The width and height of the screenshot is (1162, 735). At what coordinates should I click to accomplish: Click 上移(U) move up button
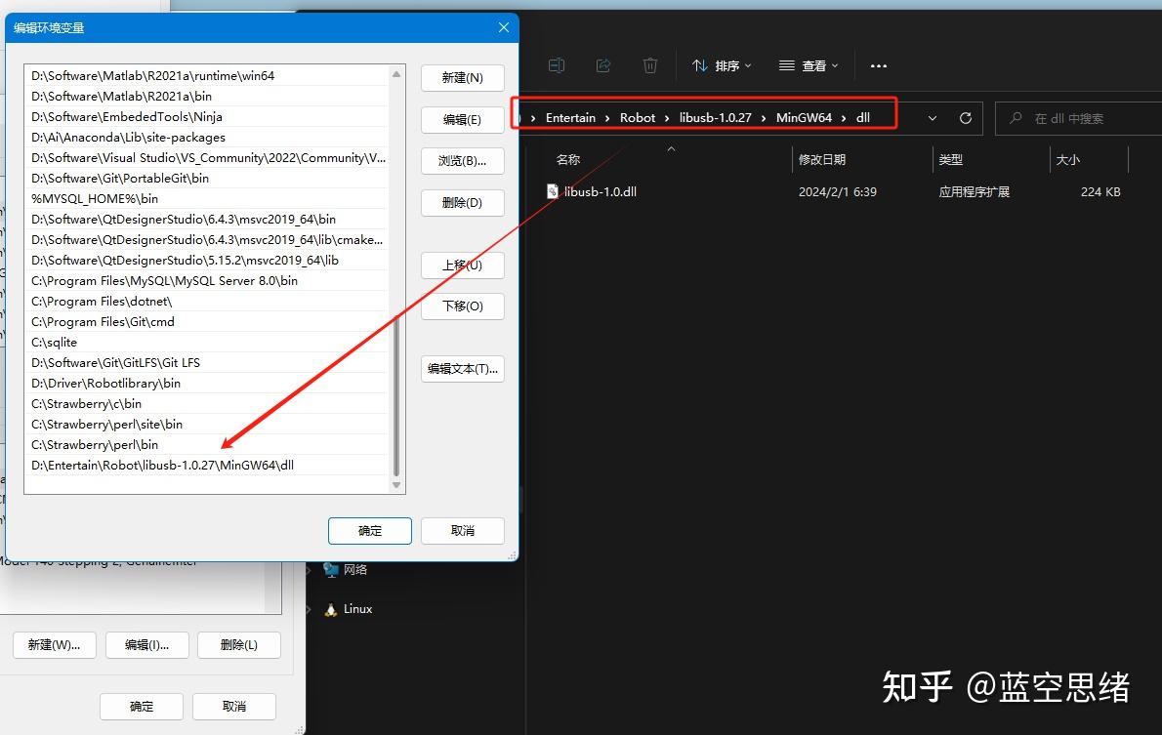point(463,265)
